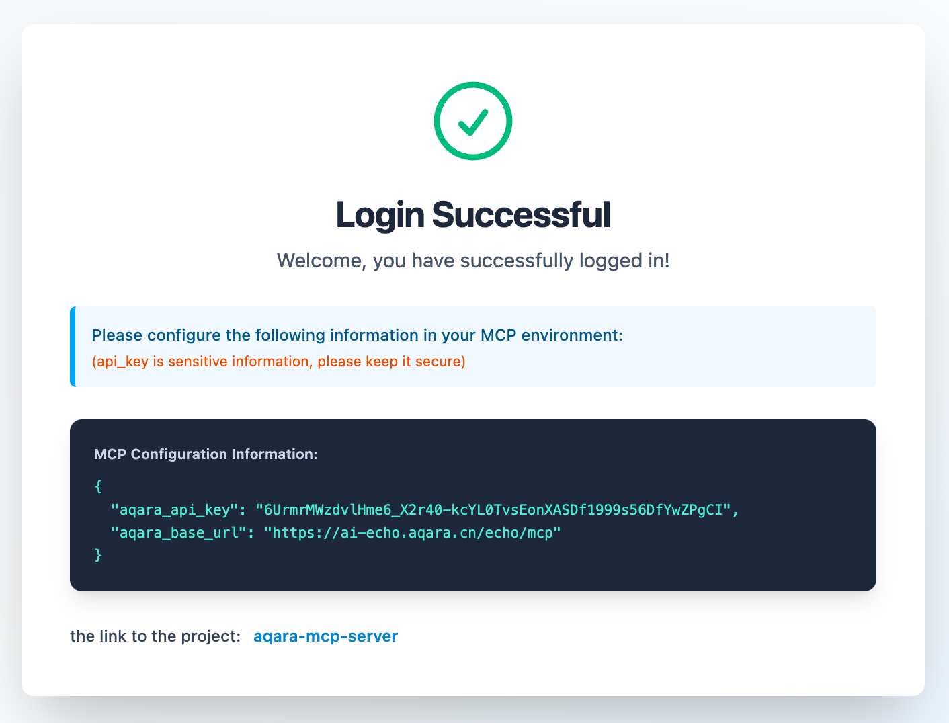Click the https://ai-echo.aqara.cn/echo/mcp address

point(413,532)
